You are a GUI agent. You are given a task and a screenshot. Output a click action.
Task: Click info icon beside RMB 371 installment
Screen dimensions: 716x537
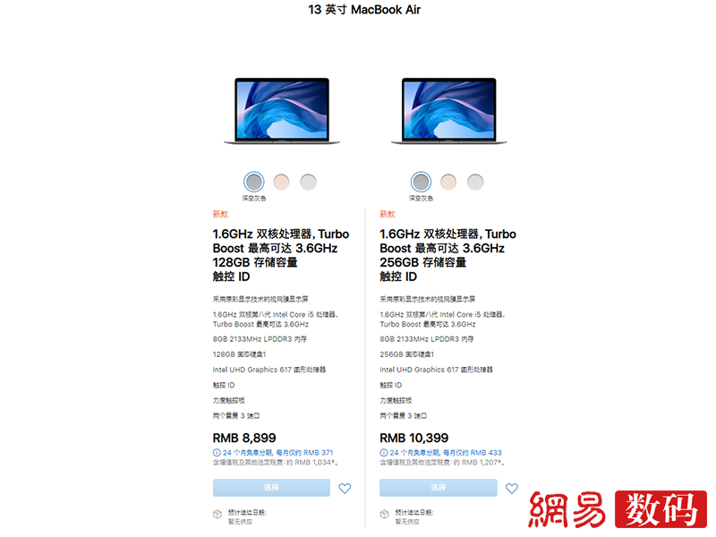(x=217, y=453)
